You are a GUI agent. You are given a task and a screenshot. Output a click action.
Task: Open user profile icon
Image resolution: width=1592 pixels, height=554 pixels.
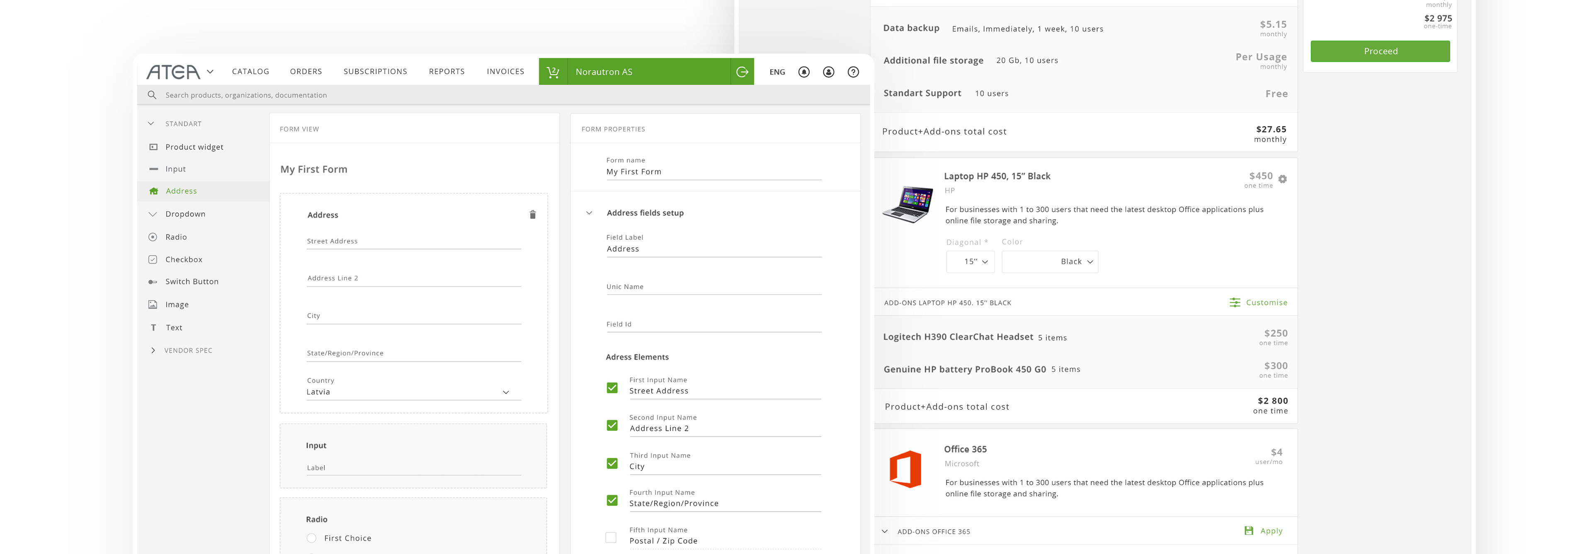[829, 72]
